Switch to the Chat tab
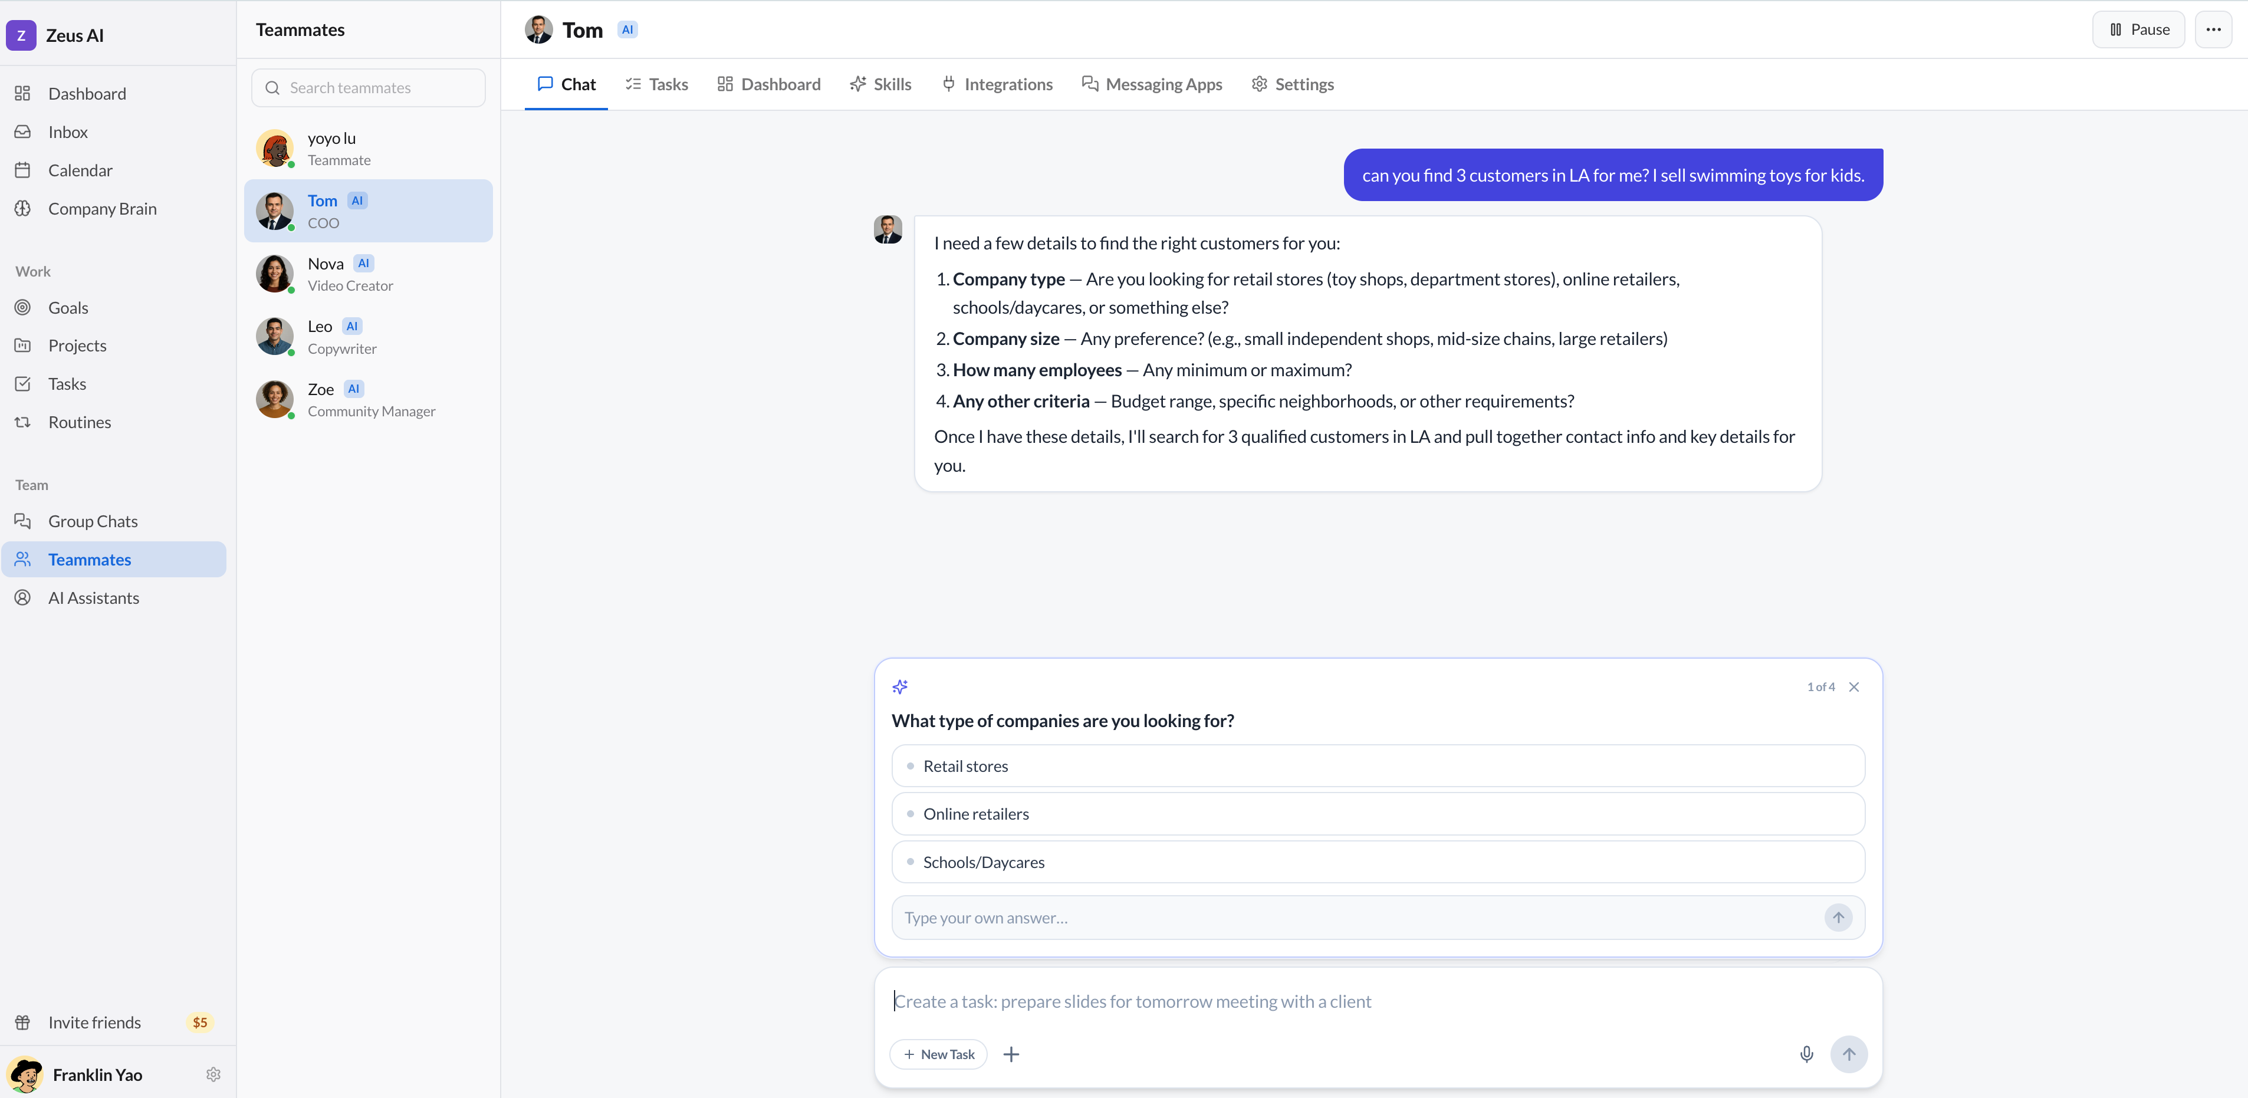This screenshot has height=1098, width=2248. pyautogui.click(x=566, y=84)
